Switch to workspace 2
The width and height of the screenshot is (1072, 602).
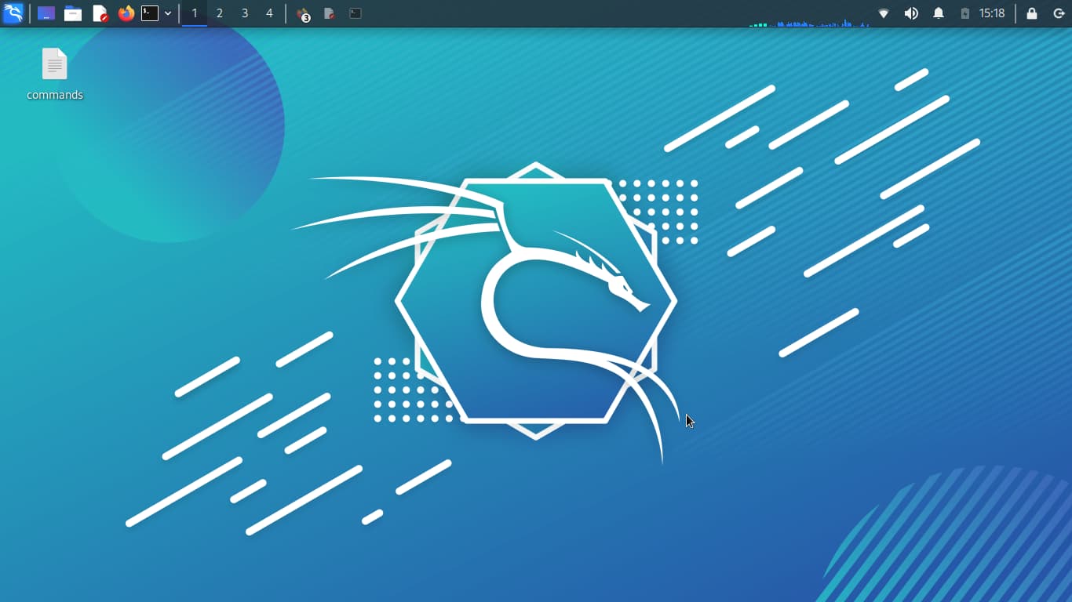tap(220, 13)
